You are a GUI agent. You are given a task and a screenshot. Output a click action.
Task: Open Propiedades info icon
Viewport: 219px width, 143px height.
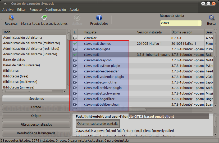point(99,18)
